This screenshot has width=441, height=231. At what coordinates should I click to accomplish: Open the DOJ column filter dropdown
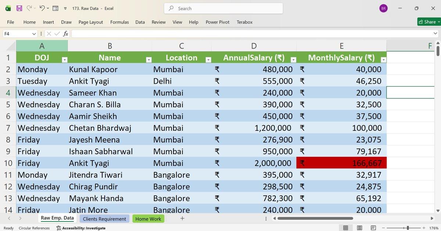pos(64,59)
